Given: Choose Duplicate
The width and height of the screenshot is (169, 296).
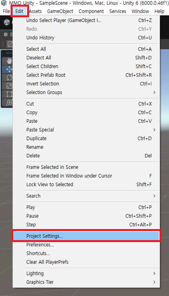Looking at the screenshot, I should tap(86, 139).
